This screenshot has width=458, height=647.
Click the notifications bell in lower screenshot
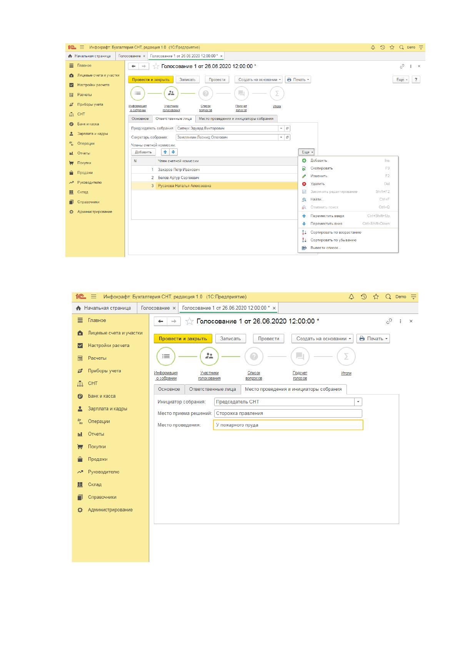(351, 297)
